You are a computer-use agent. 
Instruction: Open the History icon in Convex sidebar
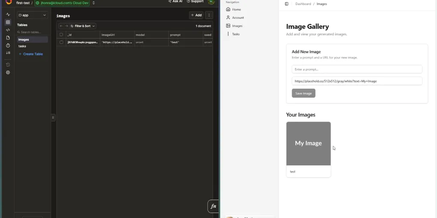pyautogui.click(x=8, y=65)
